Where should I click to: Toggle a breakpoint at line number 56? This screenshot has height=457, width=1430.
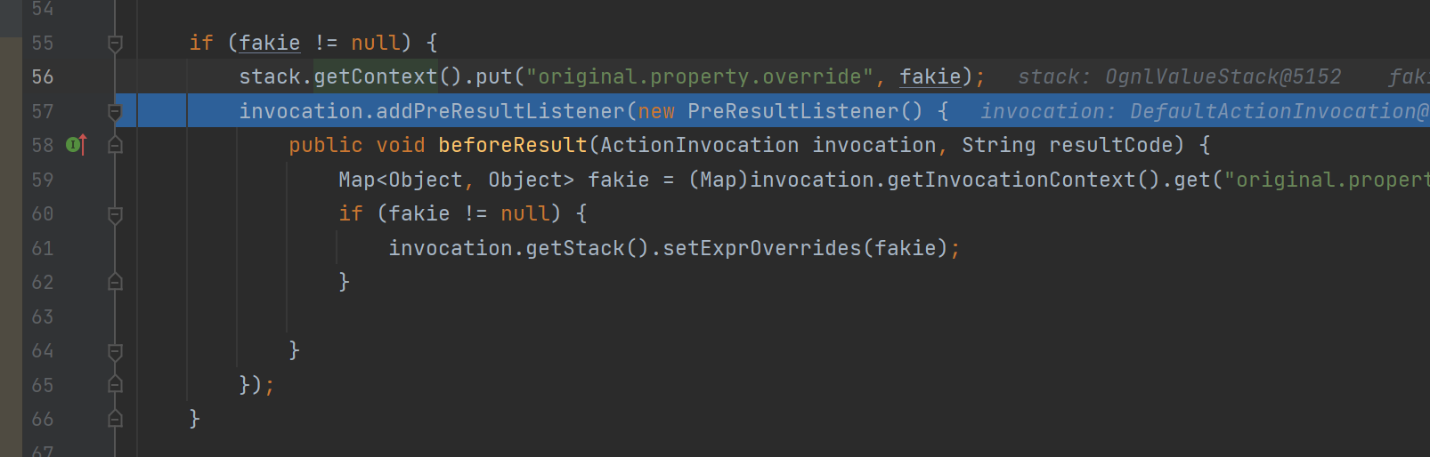tap(43, 76)
